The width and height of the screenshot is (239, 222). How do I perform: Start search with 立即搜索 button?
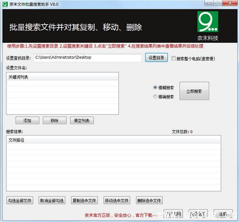(194, 91)
